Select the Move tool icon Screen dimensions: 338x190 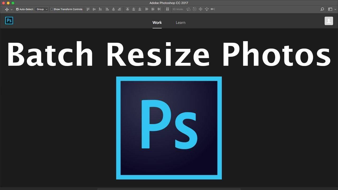tap(7, 9)
